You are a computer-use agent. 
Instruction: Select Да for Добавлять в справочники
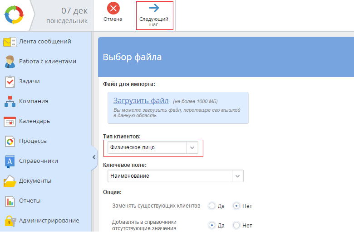pyautogui.click(x=212, y=225)
